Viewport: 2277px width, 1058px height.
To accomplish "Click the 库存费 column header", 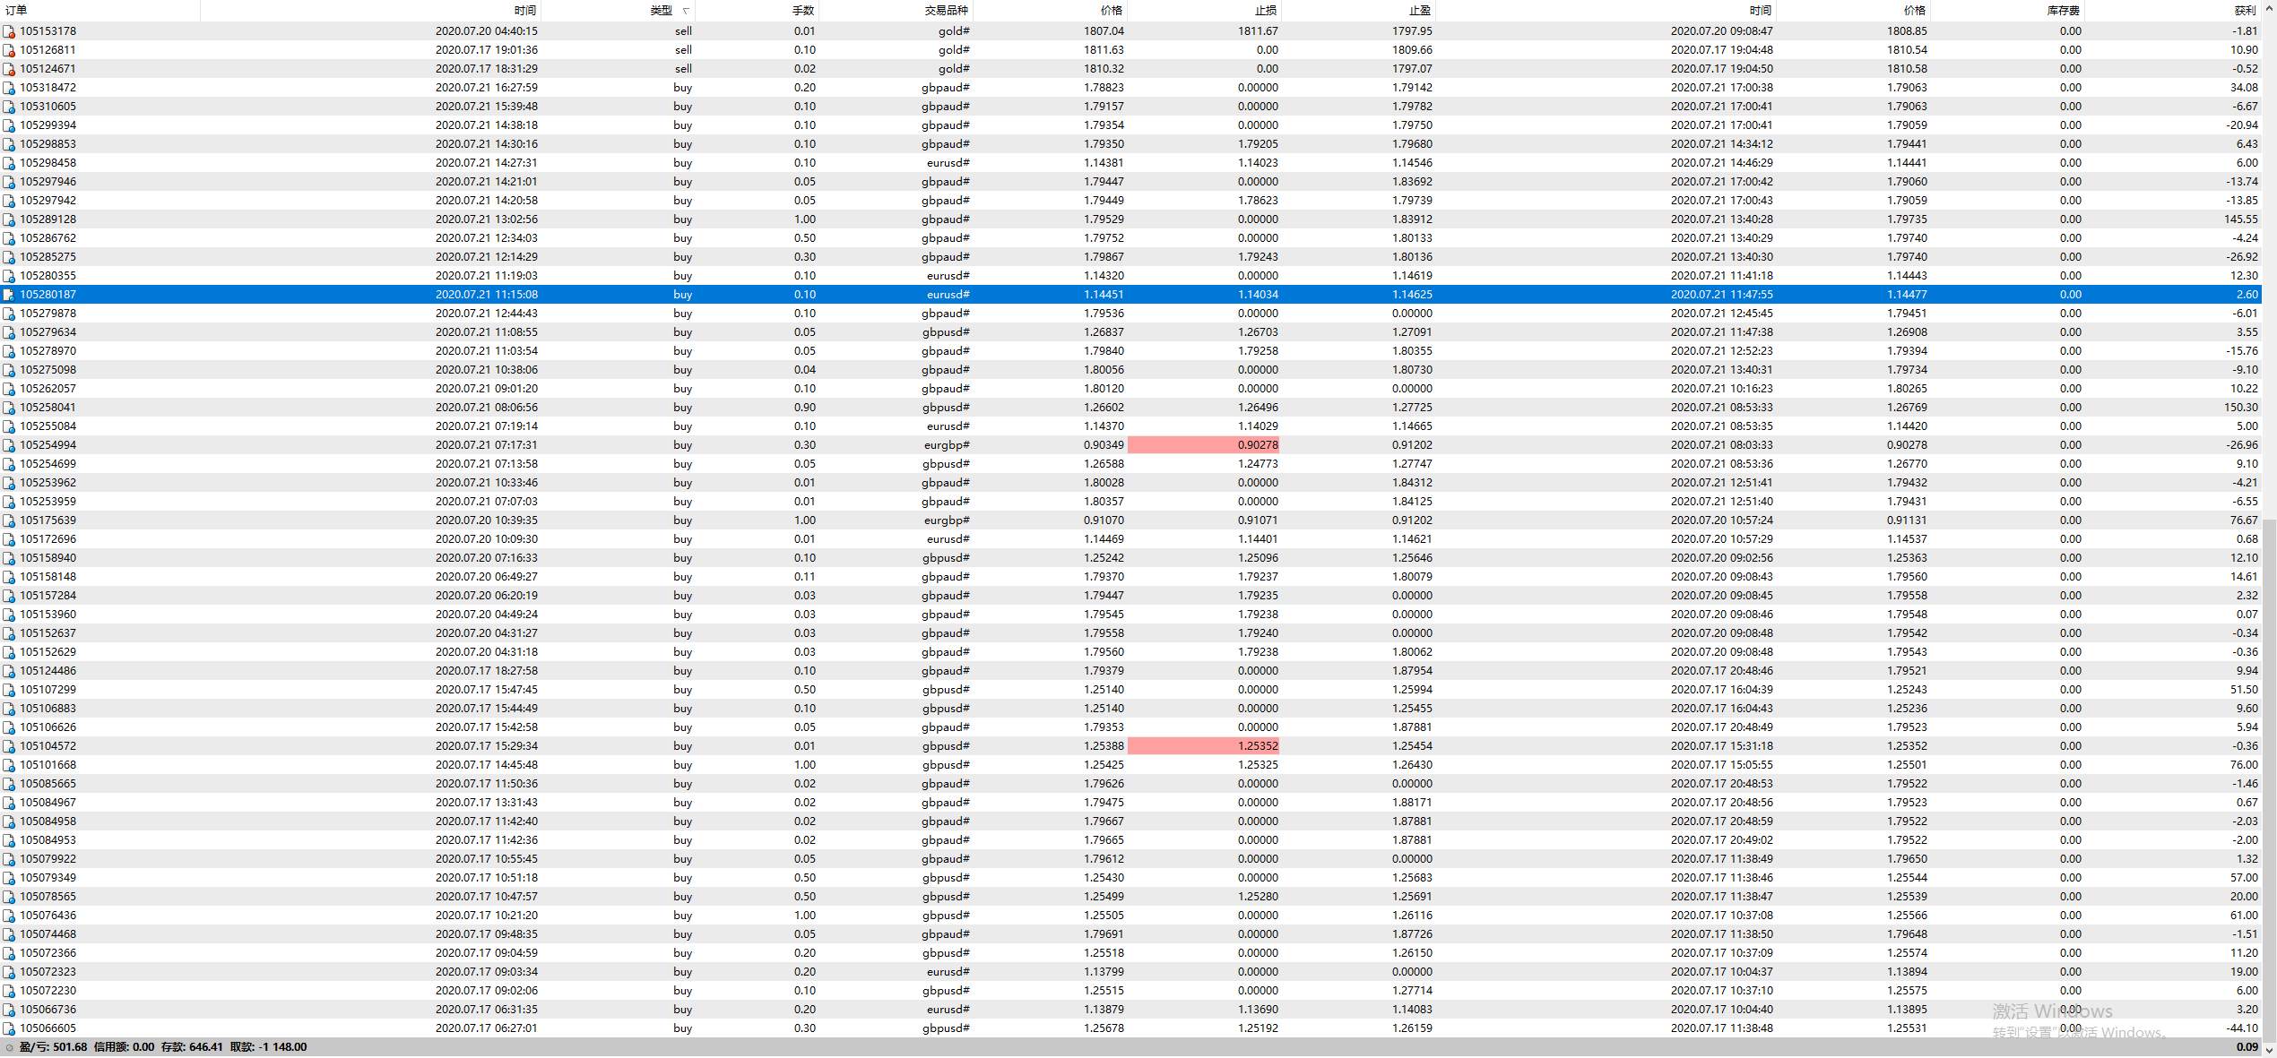I will (2063, 11).
